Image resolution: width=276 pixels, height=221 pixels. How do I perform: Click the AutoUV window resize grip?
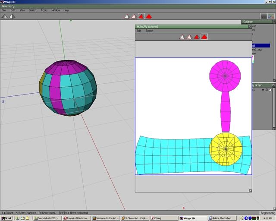[251, 191]
